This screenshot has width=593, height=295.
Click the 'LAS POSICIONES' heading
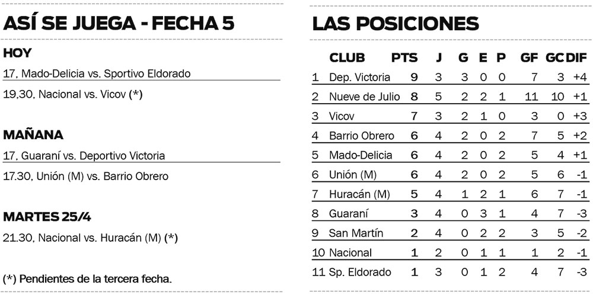396,23
